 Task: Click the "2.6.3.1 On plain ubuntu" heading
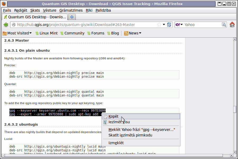tap(27, 51)
